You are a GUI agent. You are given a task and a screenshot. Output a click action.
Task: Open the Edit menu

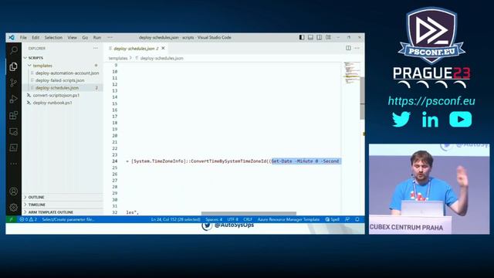(36, 37)
